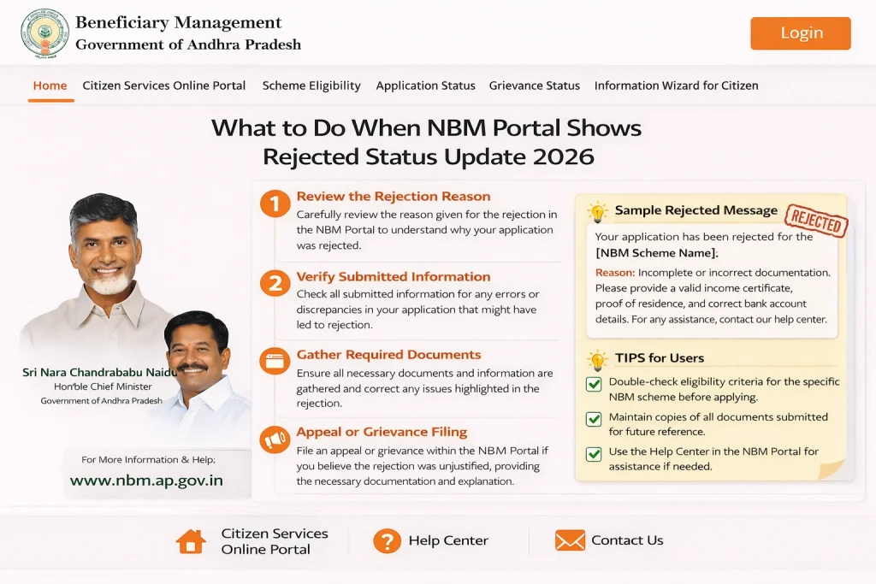Click the main headline about Rejected Status
Image resolution: width=876 pixels, height=584 pixels.
coord(427,142)
